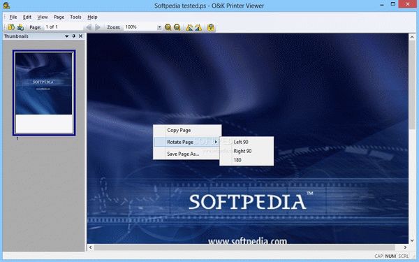Select page 1 thumbnail
Image resolution: width=419 pixels, height=262 pixels.
(x=44, y=93)
